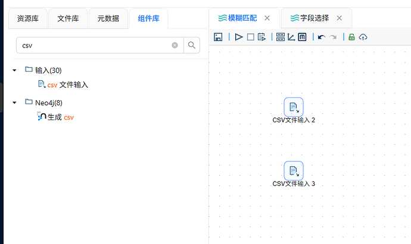Clear the csv search text
The width and height of the screenshot is (411, 244).
(175, 45)
